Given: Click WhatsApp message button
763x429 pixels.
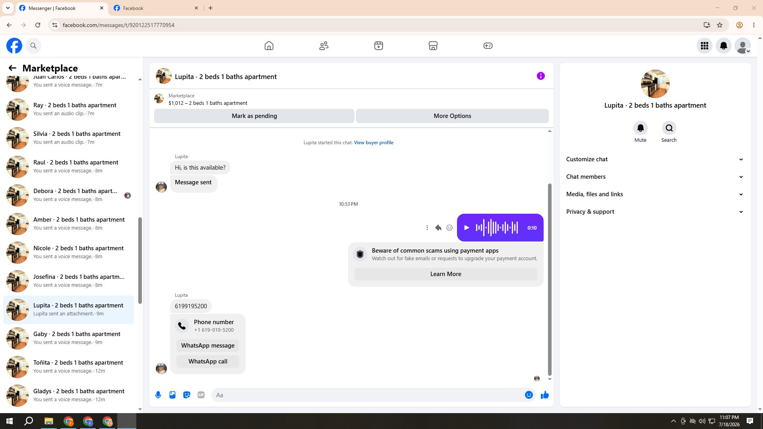Looking at the screenshot, I should click(208, 346).
